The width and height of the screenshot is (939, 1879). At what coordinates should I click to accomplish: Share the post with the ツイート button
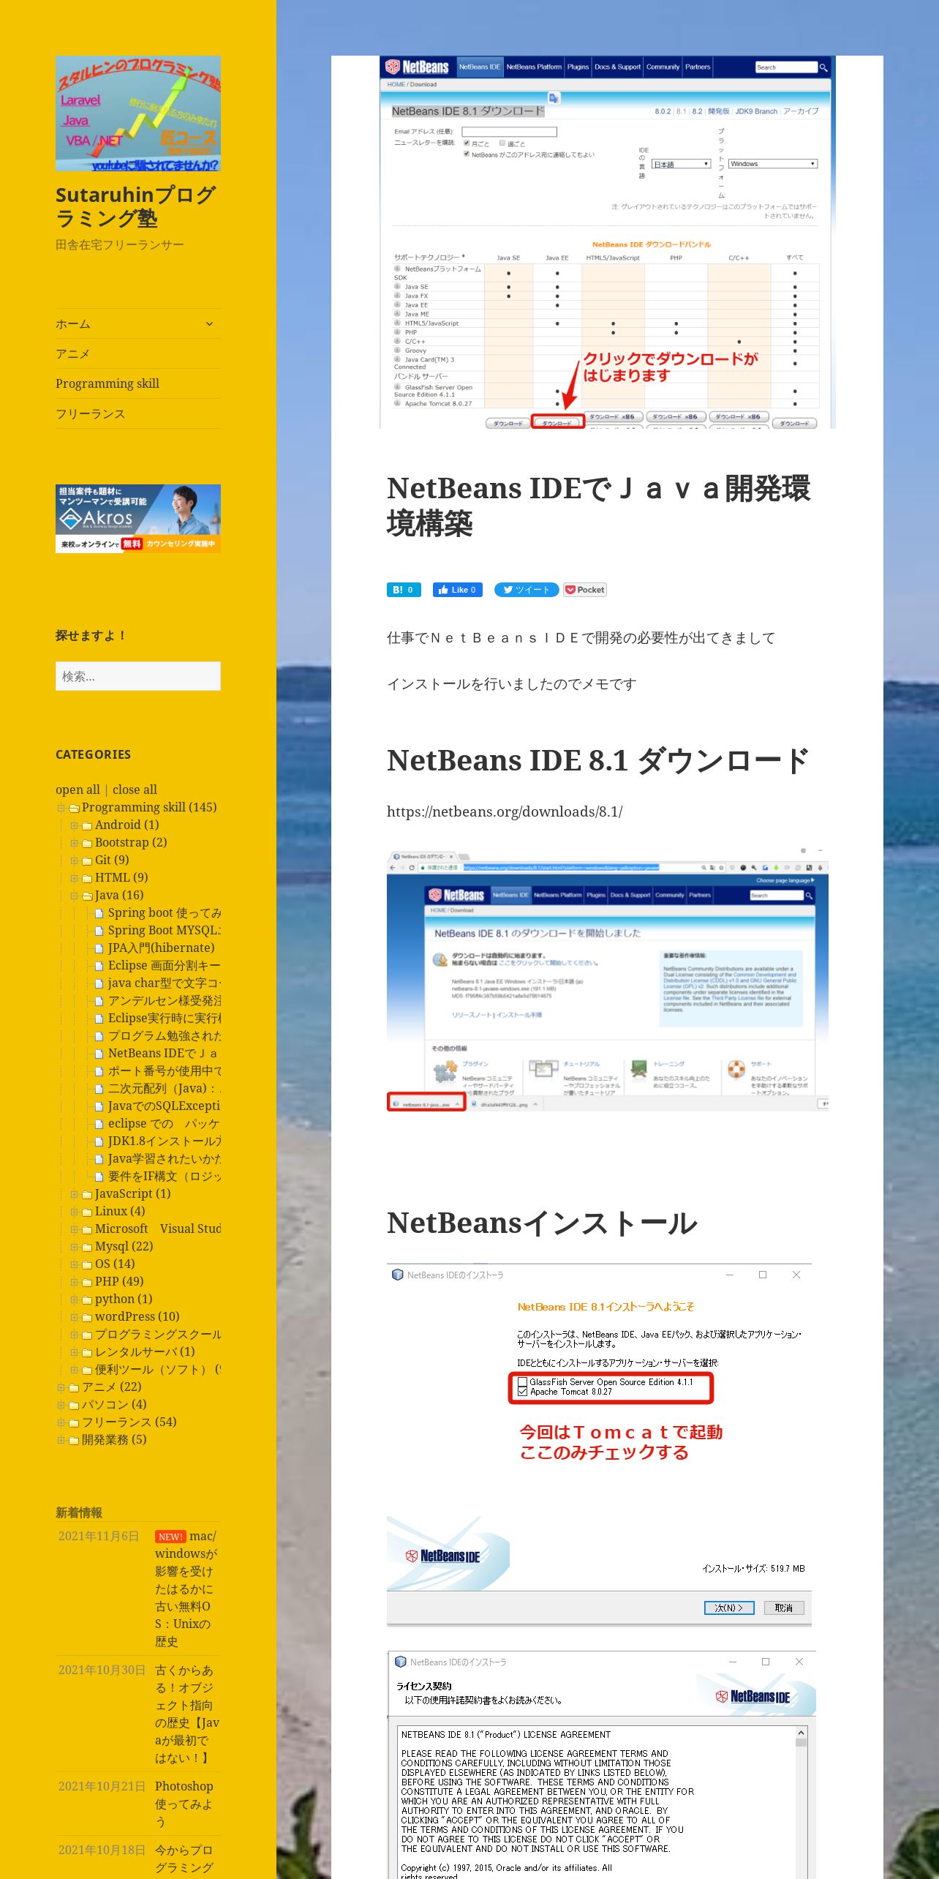(527, 590)
